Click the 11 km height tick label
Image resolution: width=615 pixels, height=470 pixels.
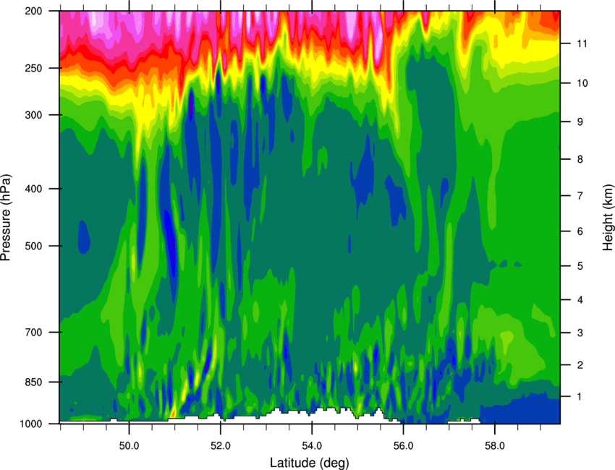(582, 43)
